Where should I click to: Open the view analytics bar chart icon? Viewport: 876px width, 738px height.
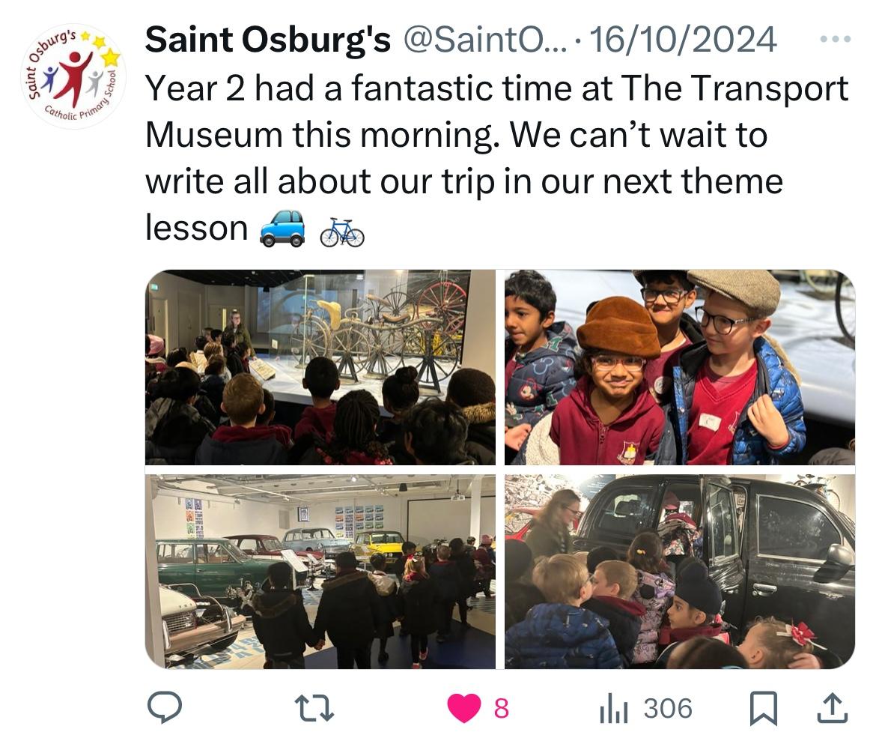(614, 708)
